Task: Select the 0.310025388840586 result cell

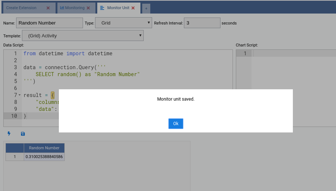Action: click(44, 157)
